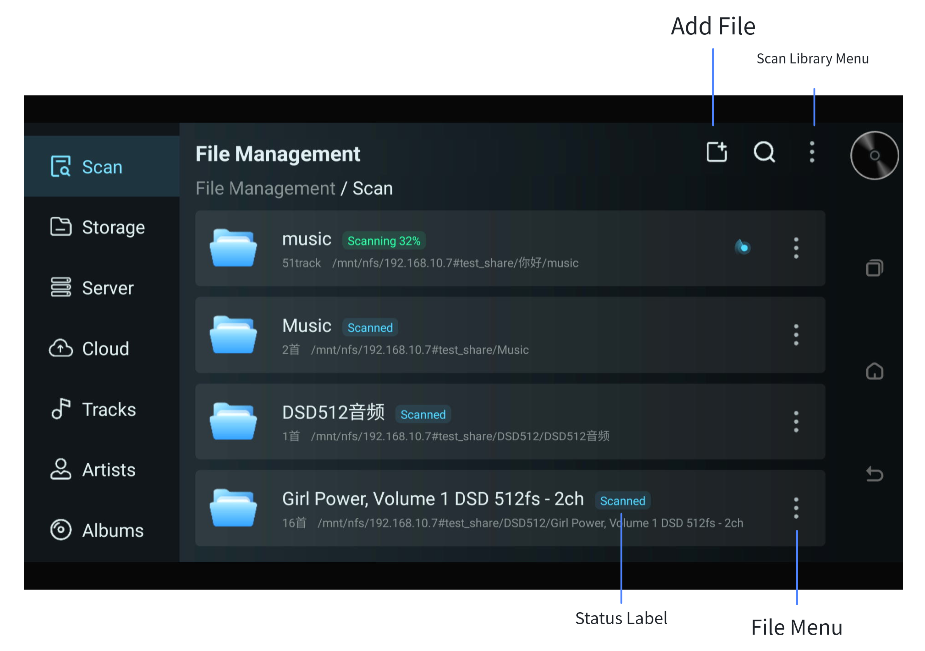
Task: Open Cloud in the sidebar
Action: click(x=102, y=348)
